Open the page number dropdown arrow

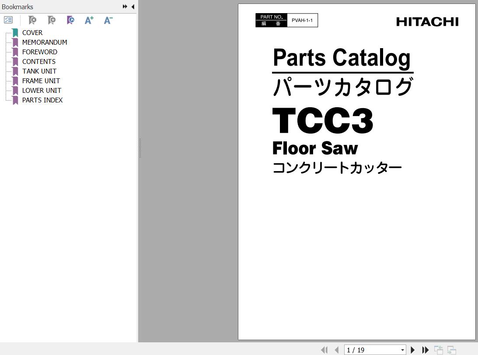pyautogui.click(x=402, y=350)
